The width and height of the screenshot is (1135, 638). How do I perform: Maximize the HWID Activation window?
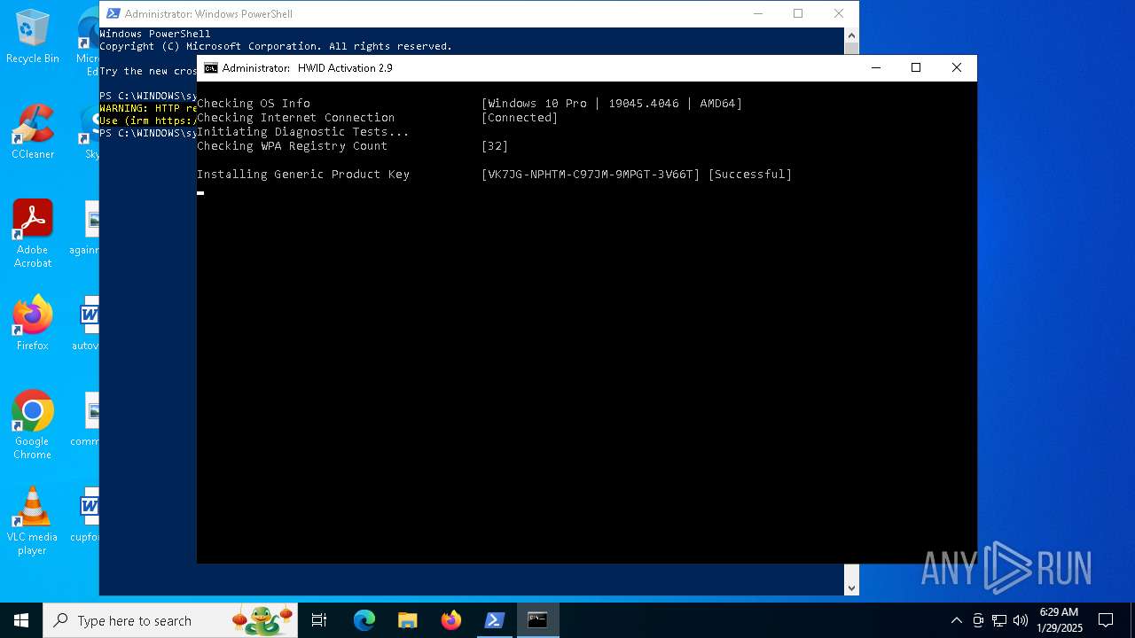916,68
